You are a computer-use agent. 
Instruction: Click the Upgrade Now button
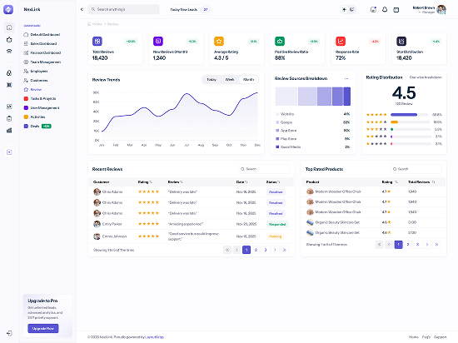43,328
